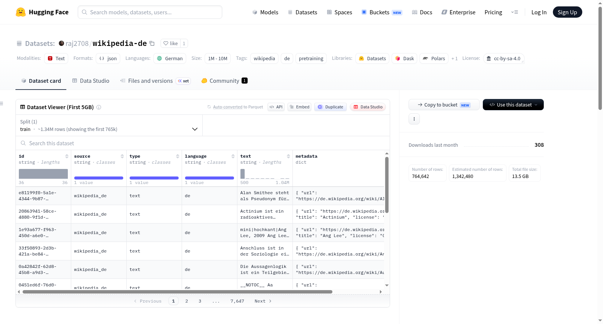The width and height of the screenshot is (603, 324).
Task: Click the wikipedia tag
Action: click(264, 58)
